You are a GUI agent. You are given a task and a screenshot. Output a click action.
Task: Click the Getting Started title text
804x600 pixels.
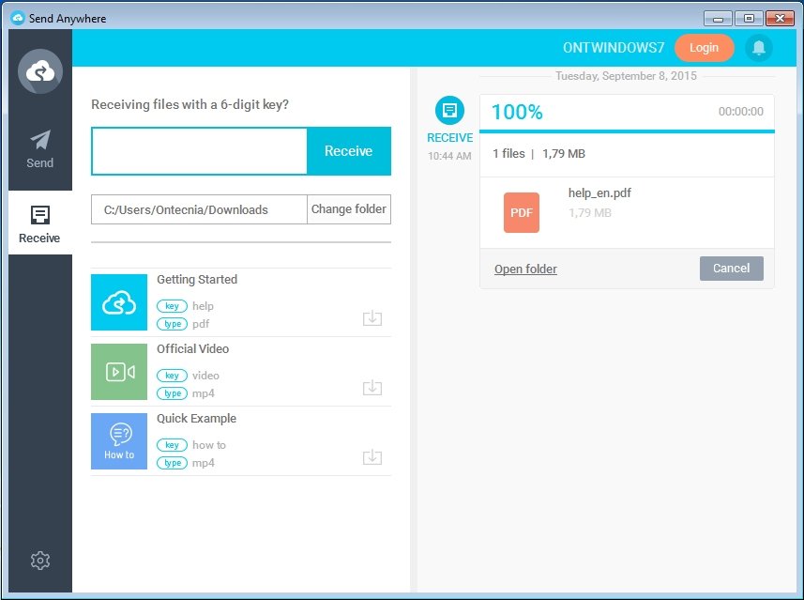tap(197, 280)
